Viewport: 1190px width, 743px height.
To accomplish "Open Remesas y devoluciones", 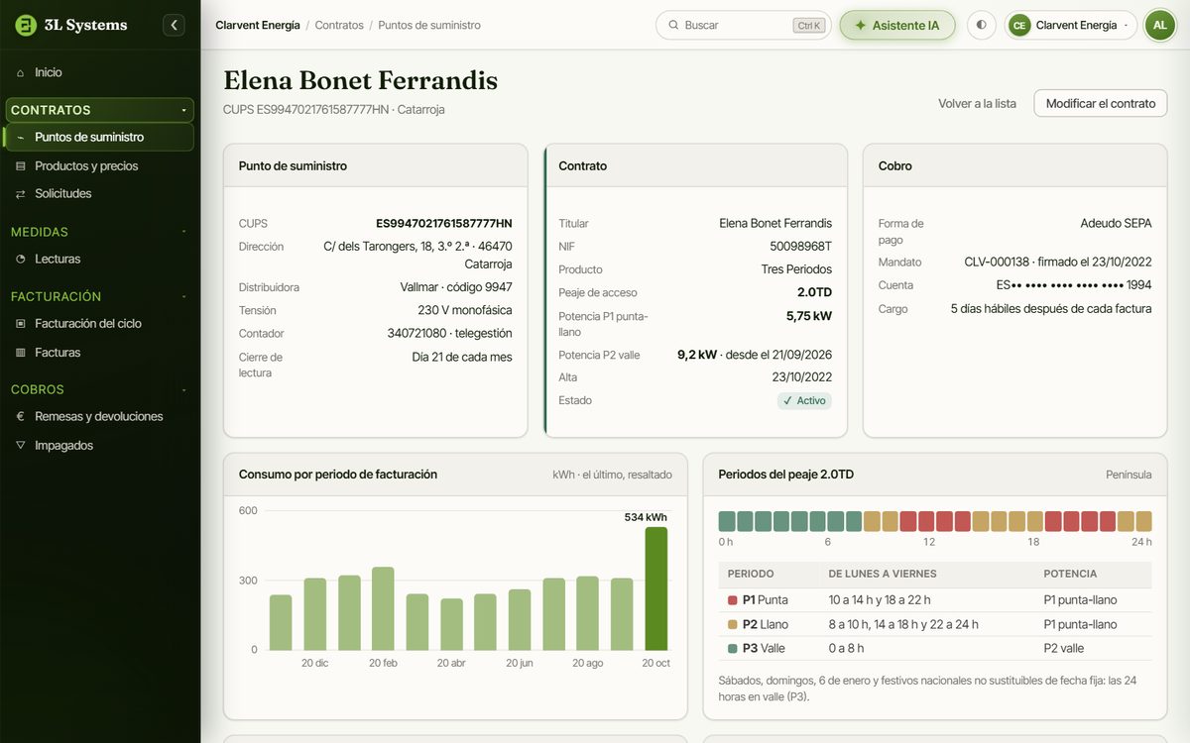I will [99, 417].
